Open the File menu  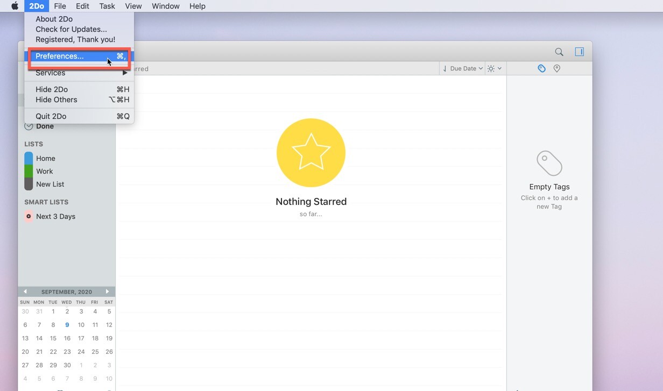click(x=60, y=6)
